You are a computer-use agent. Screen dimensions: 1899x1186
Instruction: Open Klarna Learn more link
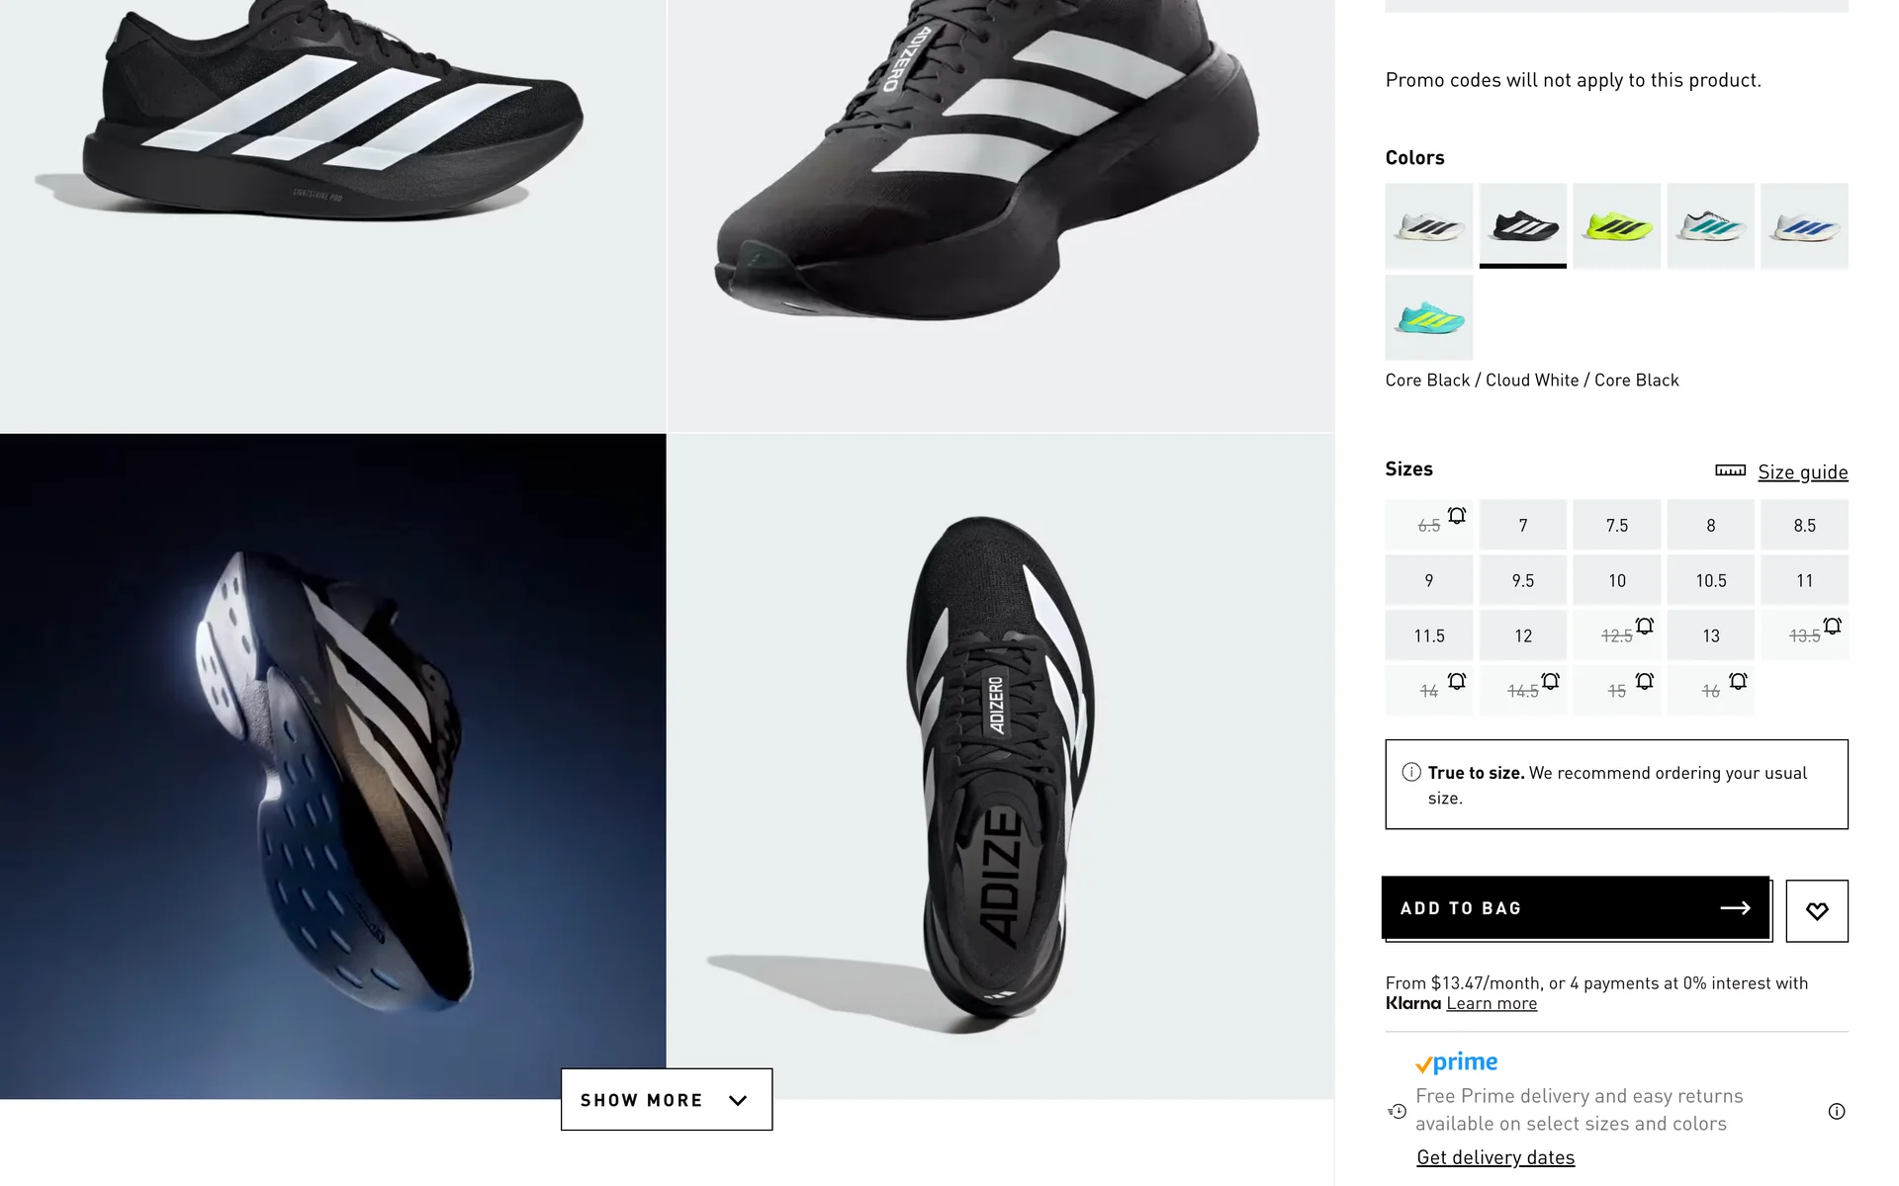point(1492,1003)
